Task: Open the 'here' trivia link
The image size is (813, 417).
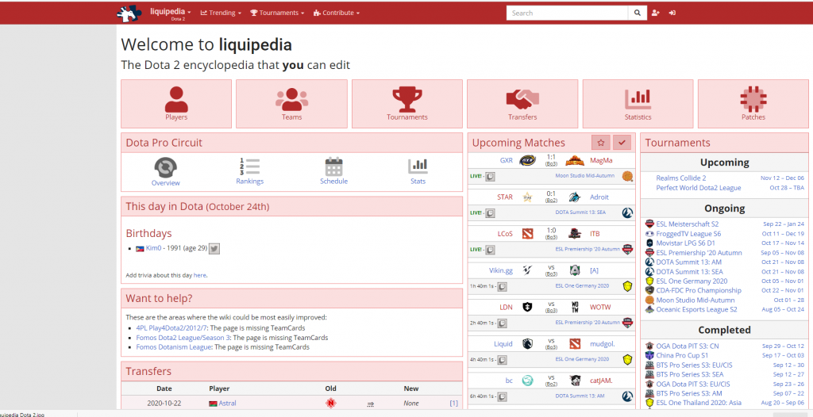Action: (x=199, y=276)
